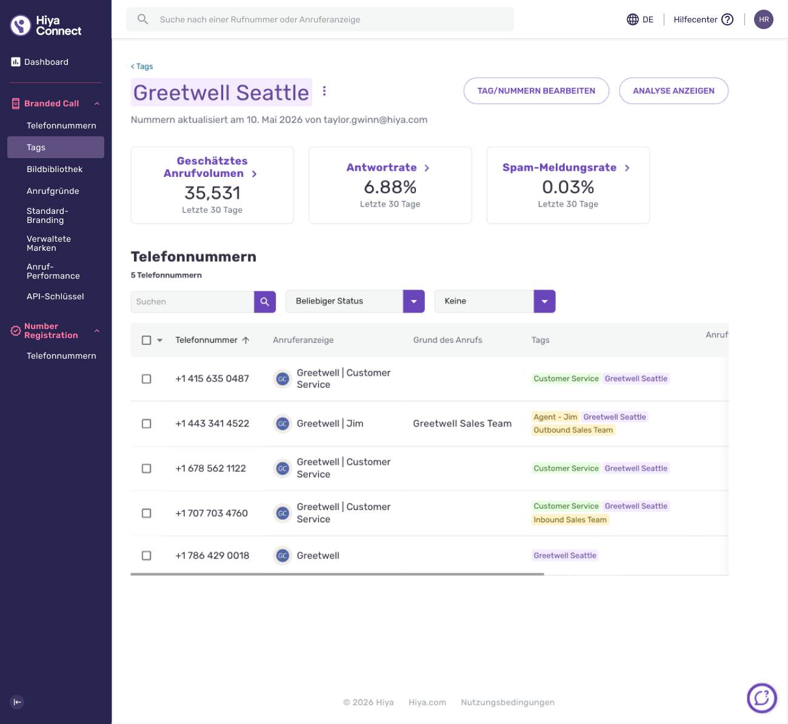
Task: Click the globe language icon
Action: 633,19
